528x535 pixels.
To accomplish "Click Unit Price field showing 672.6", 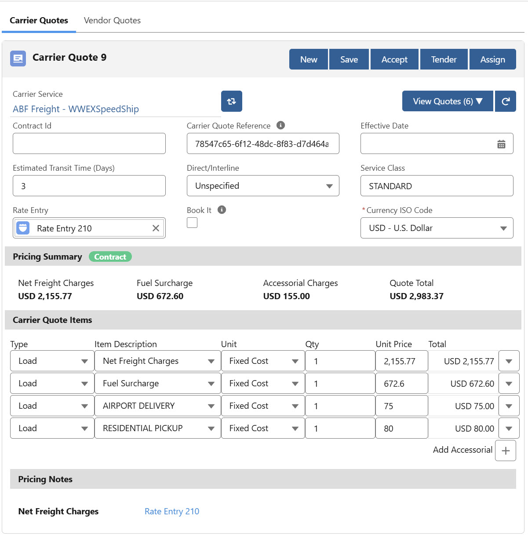I will pyautogui.click(x=402, y=384).
